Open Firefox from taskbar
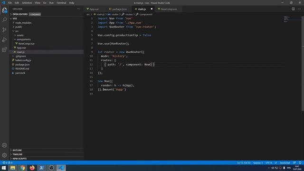Screen dimensions: 304x171 32,168
